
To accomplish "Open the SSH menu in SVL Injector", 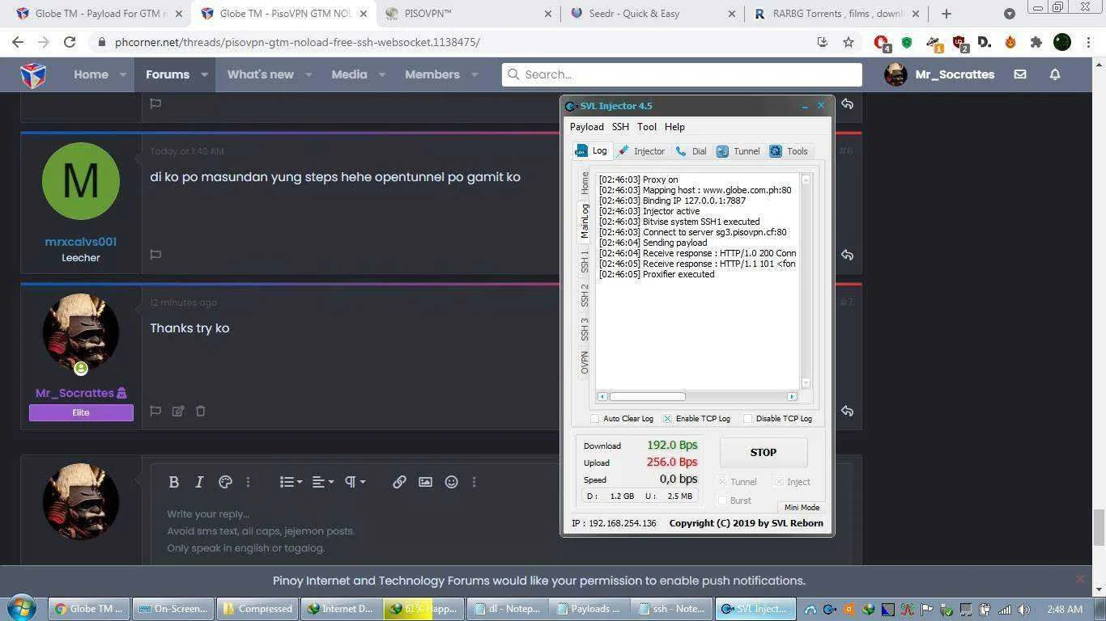I will [x=620, y=127].
